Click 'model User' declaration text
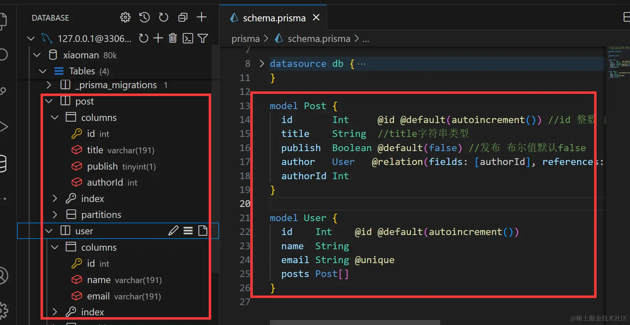Viewport: 630px width, 325px height. tap(298, 218)
